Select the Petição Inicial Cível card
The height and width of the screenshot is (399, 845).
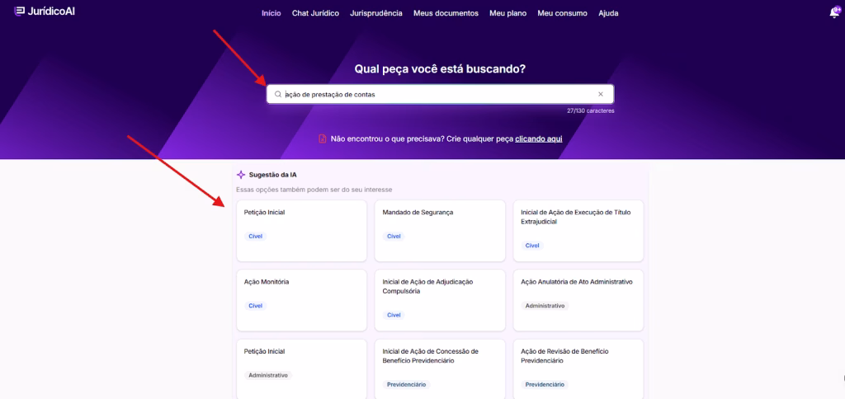302,231
